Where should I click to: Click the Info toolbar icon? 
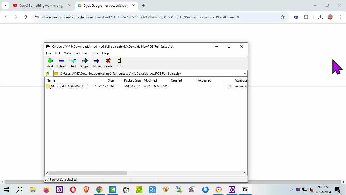click(119, 63)
